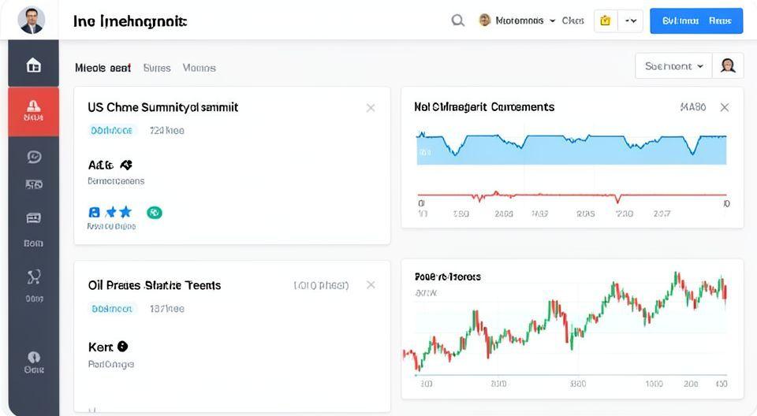Click the blue button in top right
757x416 pixels.
(x=695, y=20)
